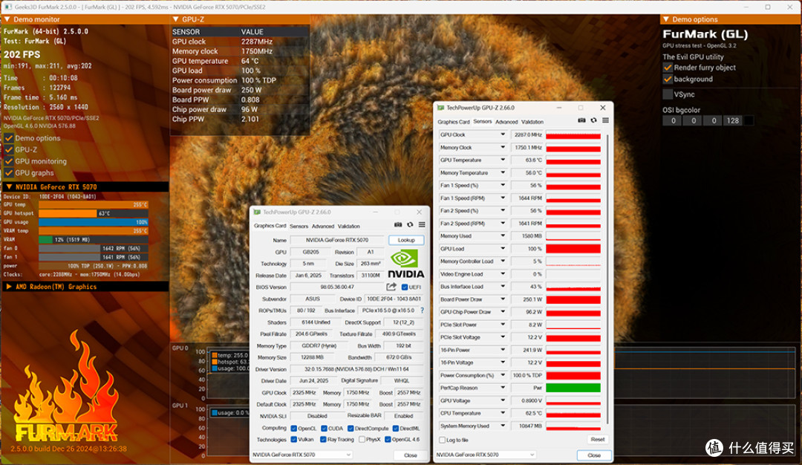Open the hamburger menu in GPU-Z Graphics Card window
Screen dimensions: 802x465
(x=422, y=224)
